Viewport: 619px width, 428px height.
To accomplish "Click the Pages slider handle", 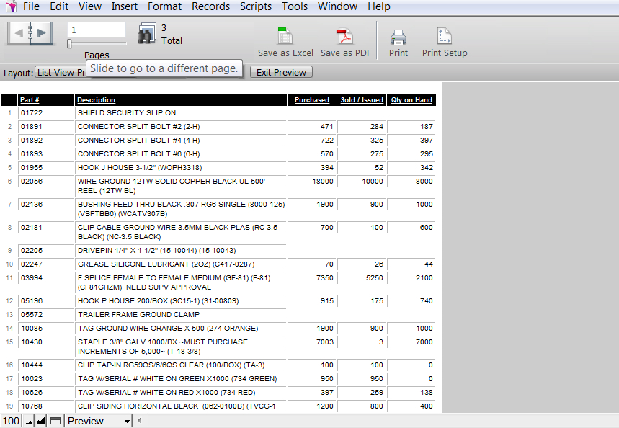I will pos(69,44).
